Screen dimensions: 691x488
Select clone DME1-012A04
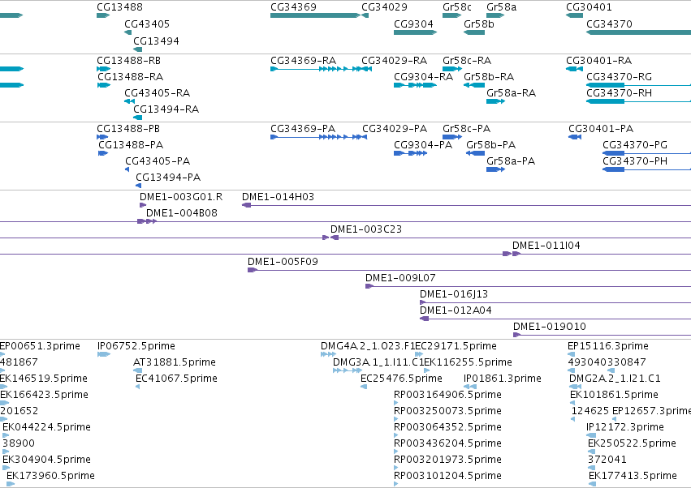[x=555, y=319]
